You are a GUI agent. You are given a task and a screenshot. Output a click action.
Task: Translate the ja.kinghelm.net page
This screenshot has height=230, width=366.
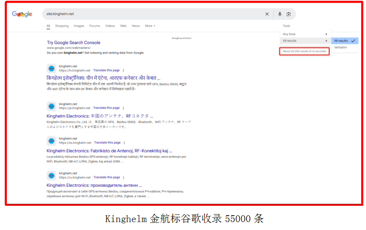[x=106, y=108]
